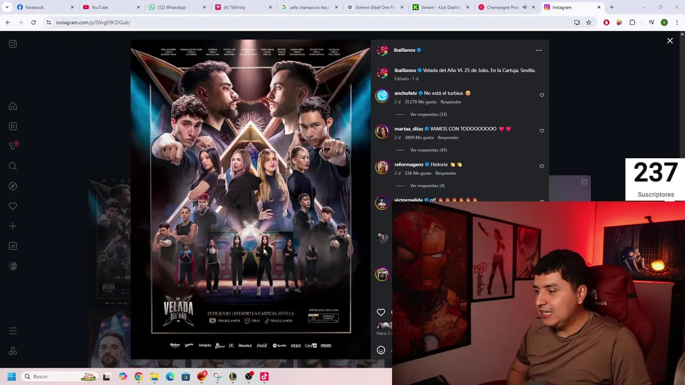This screenshot has height=385, width=685.
Task: Reply to the reformagenz comment
Action: click(446, 173)
